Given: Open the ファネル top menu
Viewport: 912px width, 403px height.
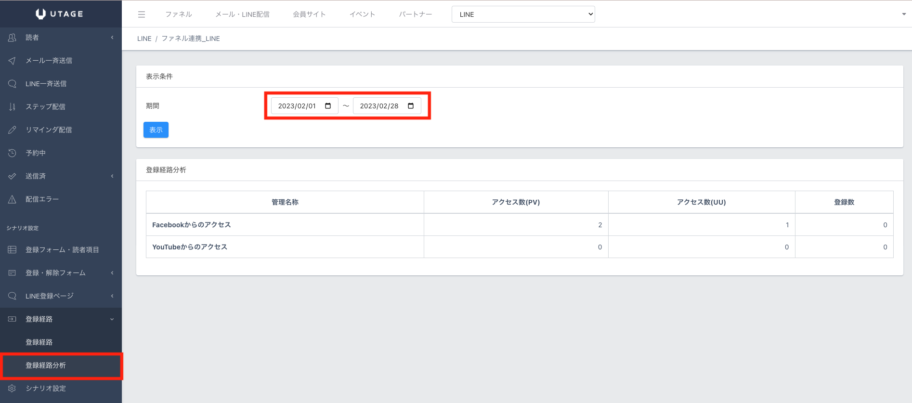Looking at the screenshot, I should (179, 14).
